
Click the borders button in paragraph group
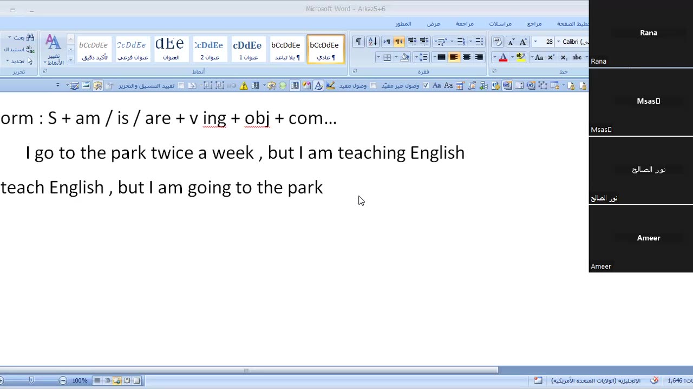click(x=387, y=57)
